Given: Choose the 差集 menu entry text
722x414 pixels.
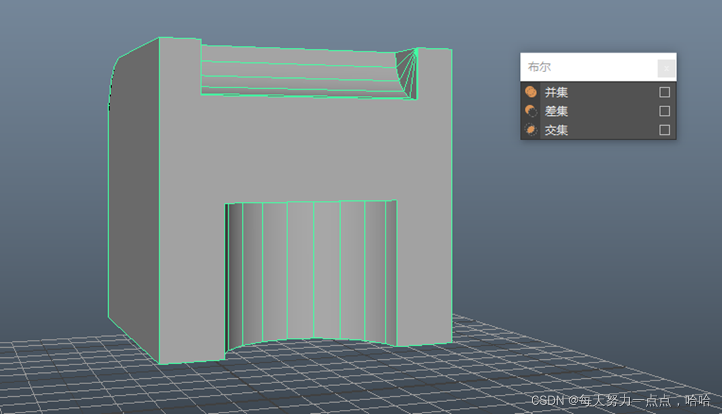Looking at the screenshot, I should [556, 112].
